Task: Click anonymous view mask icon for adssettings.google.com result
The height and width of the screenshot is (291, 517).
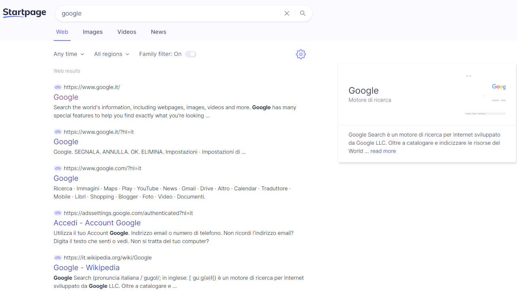Action: pyautogui.click(x=58, y=213)
